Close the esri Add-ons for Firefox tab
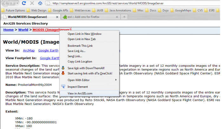 click(117, 17)
